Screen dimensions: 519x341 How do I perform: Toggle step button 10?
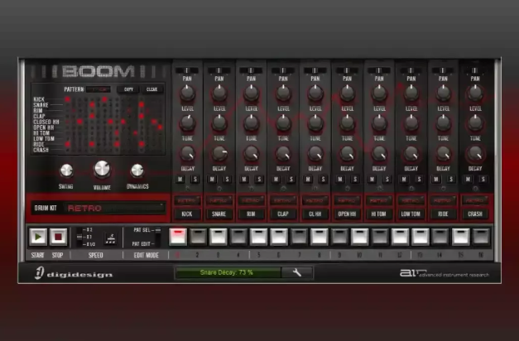[x=359, y=237]
